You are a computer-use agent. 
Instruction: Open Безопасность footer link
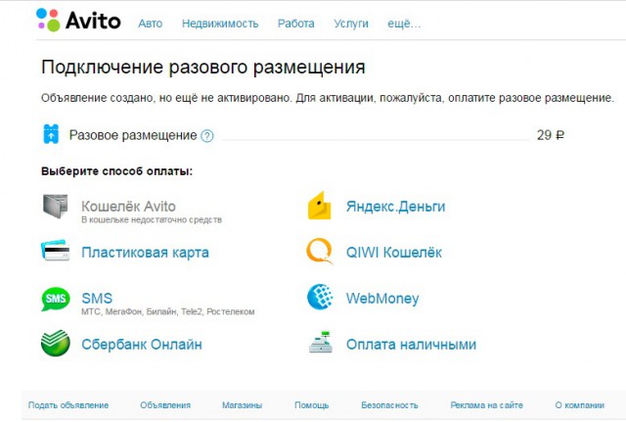389,405
